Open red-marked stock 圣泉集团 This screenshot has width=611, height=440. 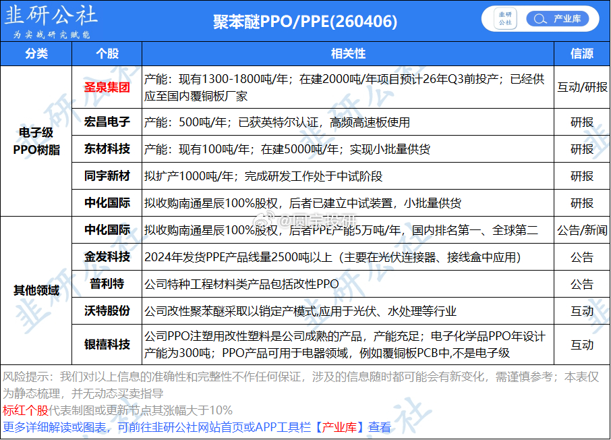(x=107, y=87)
